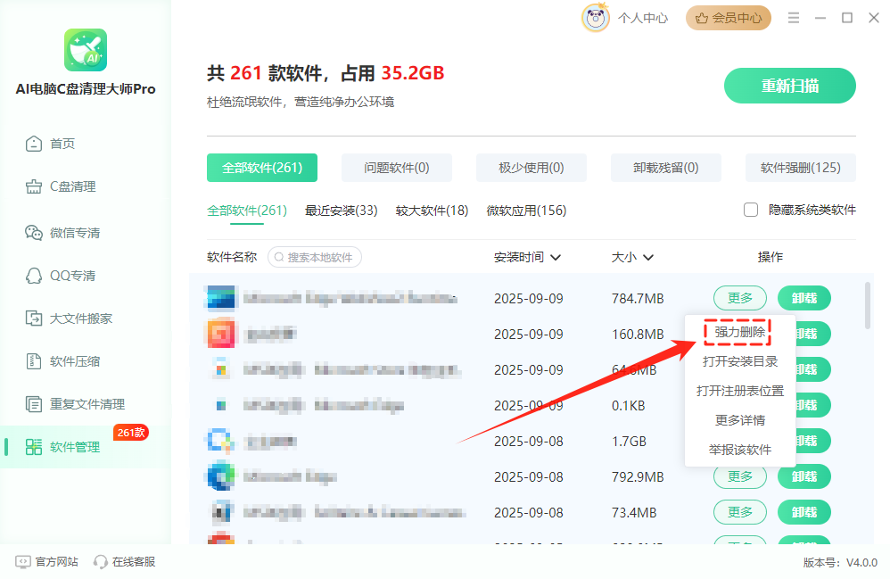Screen dimensions: 890x579
Task: Open QQ专清 cleanup
Action: click(x=60, y=276)
